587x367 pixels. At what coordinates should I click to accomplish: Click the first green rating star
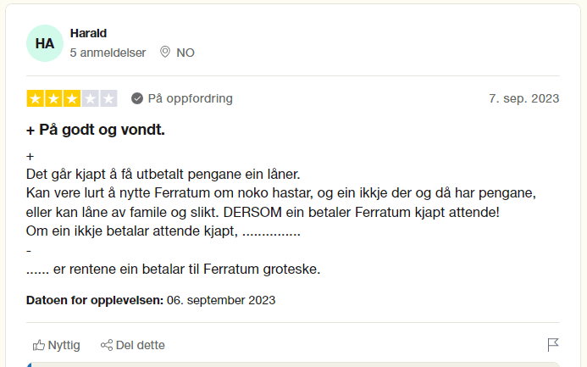36,98
